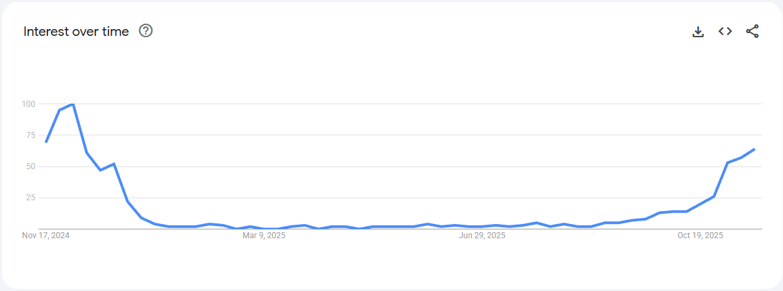Viewport: 783px width, 291px height.
Task: Click the 100 label on the y-axis
Action: (28, 104)
